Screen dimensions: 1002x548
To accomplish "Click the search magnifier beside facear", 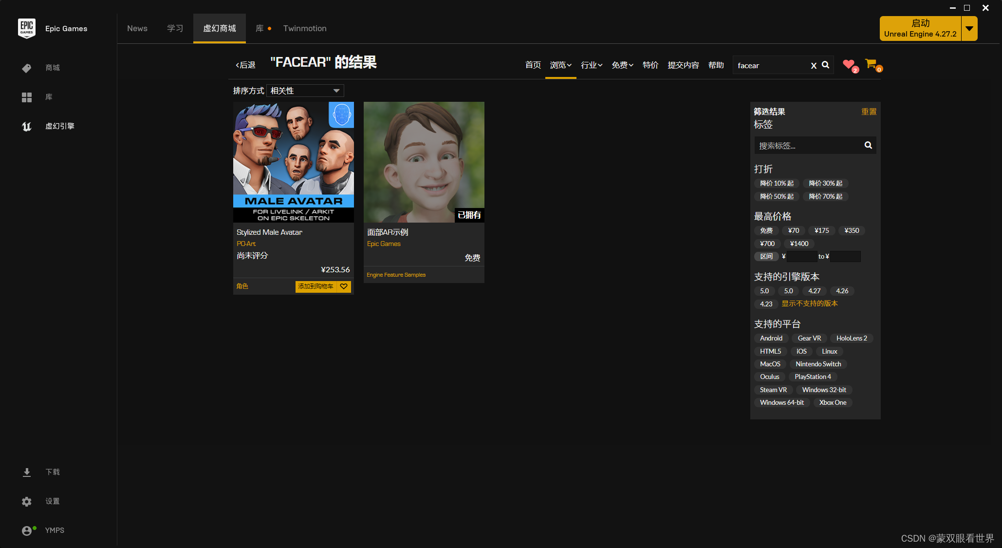I will (826, 65).
